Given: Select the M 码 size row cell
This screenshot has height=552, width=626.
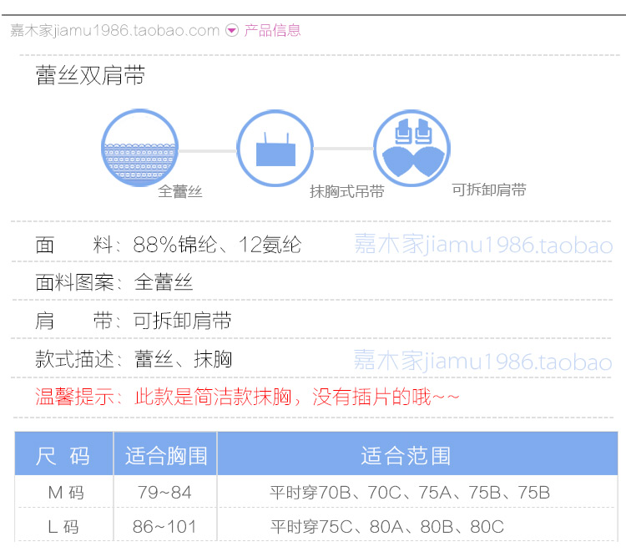Looking at the screenshot, I should point(64,493).
